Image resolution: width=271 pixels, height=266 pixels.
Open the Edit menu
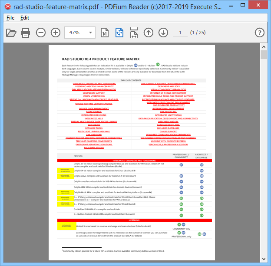(25, 18)
